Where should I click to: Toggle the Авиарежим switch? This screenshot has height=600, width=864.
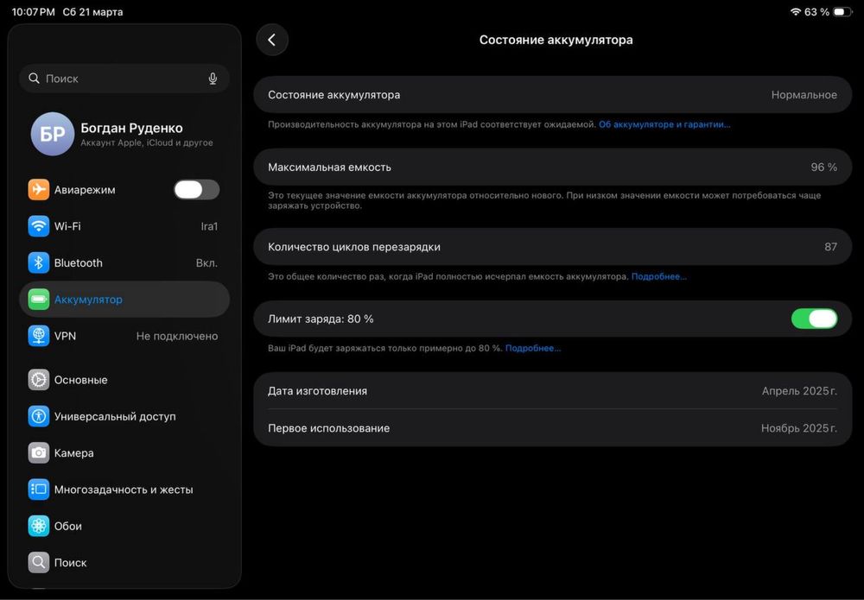(197, 189)
